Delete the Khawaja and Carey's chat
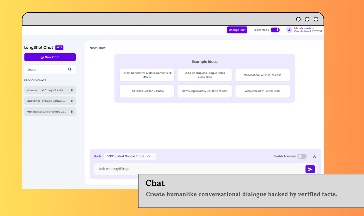The width and height of the screenshot is (364, 216). point(72,90)
